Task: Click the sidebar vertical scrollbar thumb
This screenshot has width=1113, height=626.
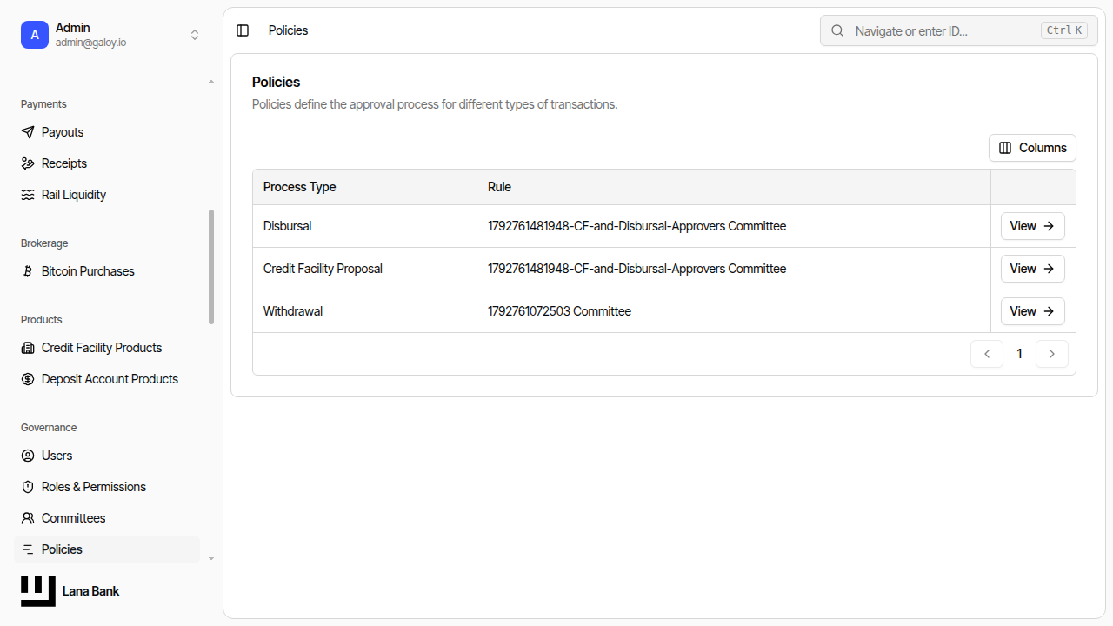Action: (211, 267)
